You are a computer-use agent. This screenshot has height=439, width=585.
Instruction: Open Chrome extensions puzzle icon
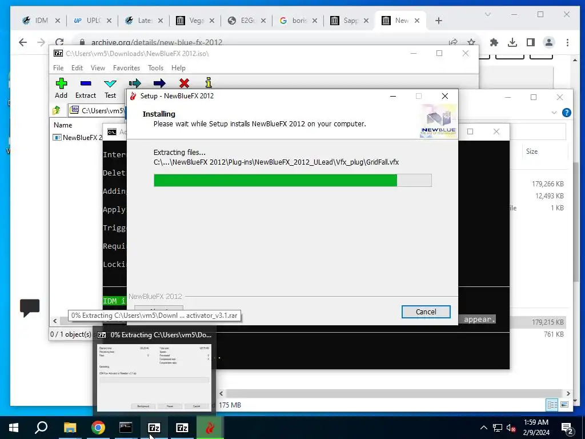494,42
